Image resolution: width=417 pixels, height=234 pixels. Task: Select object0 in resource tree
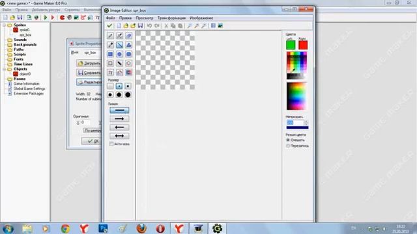[25, 73]
